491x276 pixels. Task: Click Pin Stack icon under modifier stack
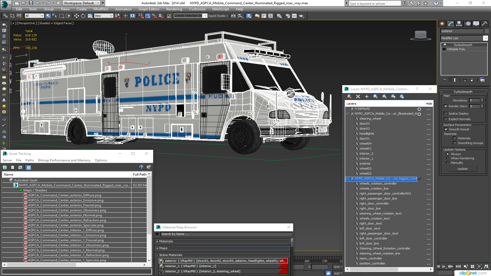(x=444, y=80)
